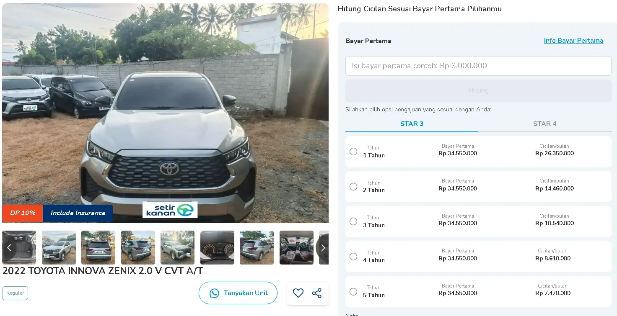Open the dashboard gauge thumbnail

(217, 248)
